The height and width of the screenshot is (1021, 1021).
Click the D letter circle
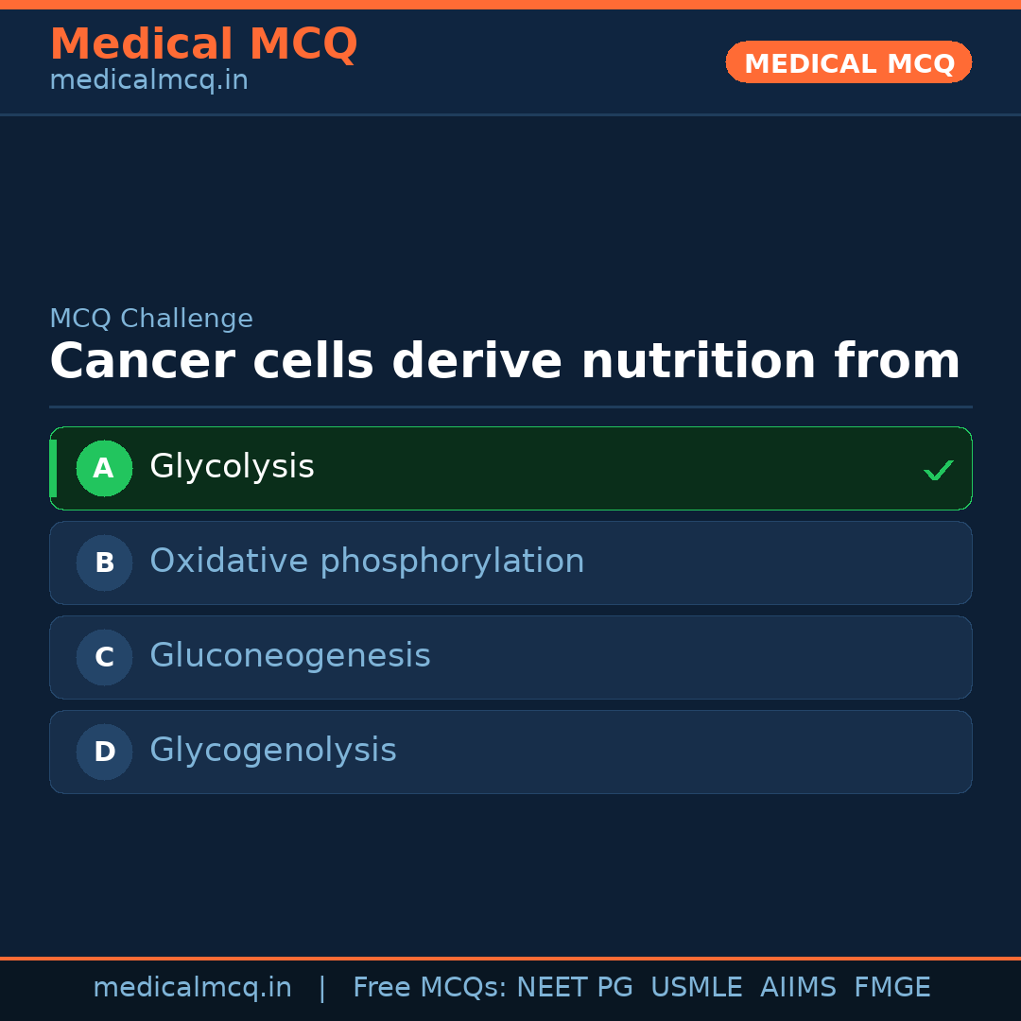point(104,752)
